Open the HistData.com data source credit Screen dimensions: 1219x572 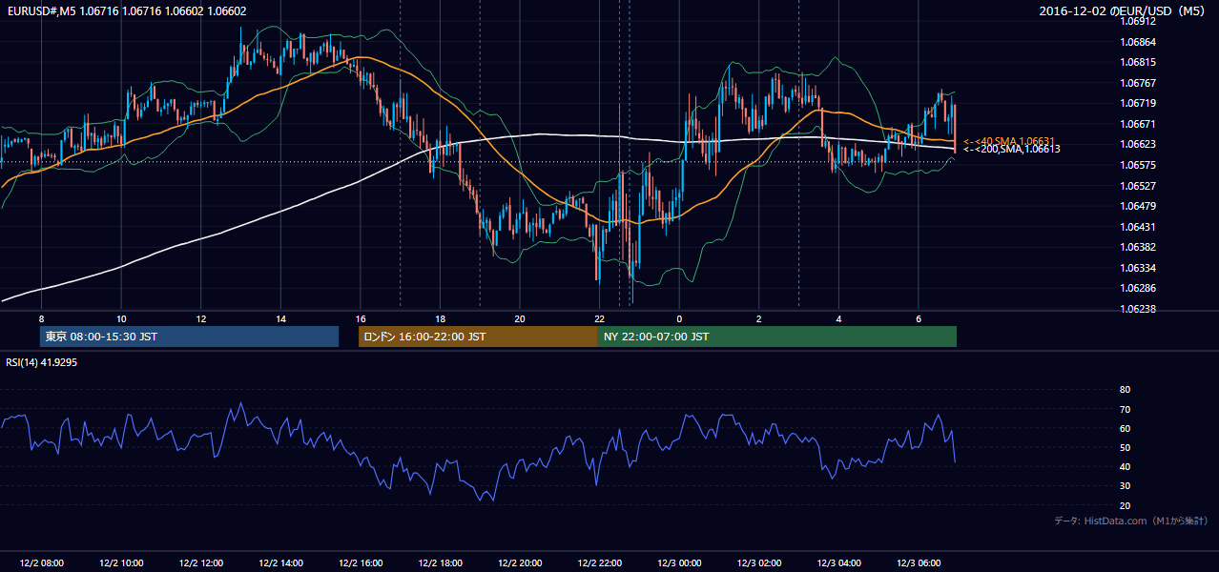pos(1131,521)
